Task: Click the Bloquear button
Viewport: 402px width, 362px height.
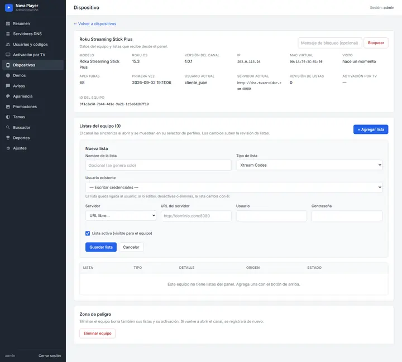Action: [376, 43]
